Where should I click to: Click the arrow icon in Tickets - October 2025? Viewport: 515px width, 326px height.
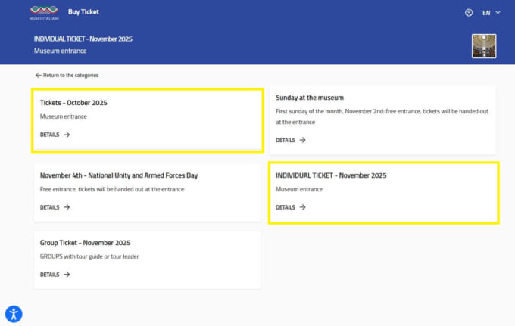(67, 135)
